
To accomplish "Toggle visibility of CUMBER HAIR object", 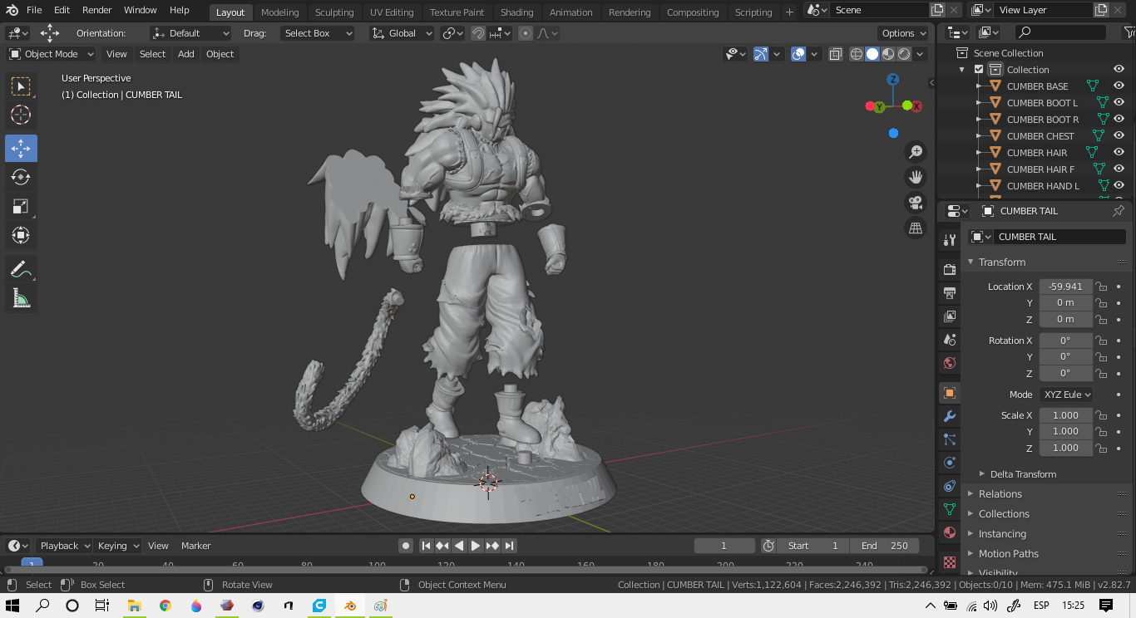I will coord(1119,152).
